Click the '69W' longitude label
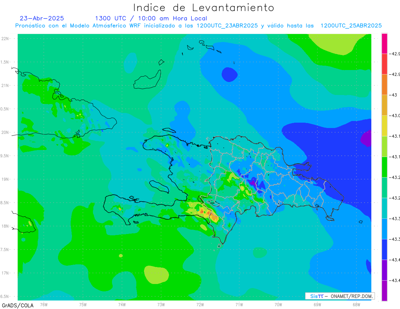This screenshot has width=400, height=309. (317, 304)
